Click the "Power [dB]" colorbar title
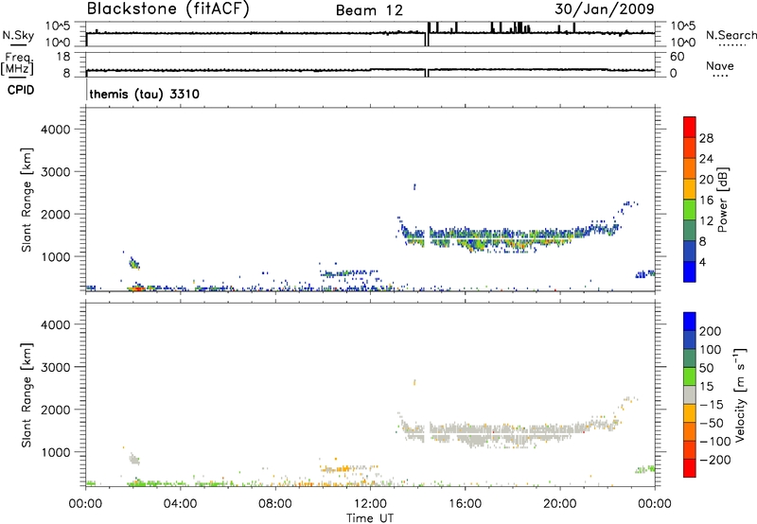 [x=723, y=200]
